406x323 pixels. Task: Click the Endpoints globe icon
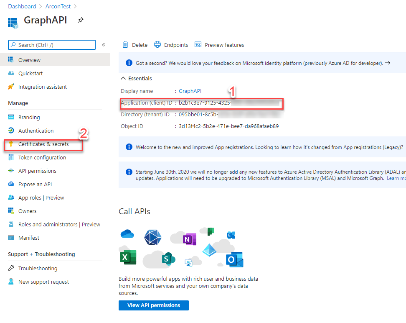pyautogui.click(x=157, y=45)
